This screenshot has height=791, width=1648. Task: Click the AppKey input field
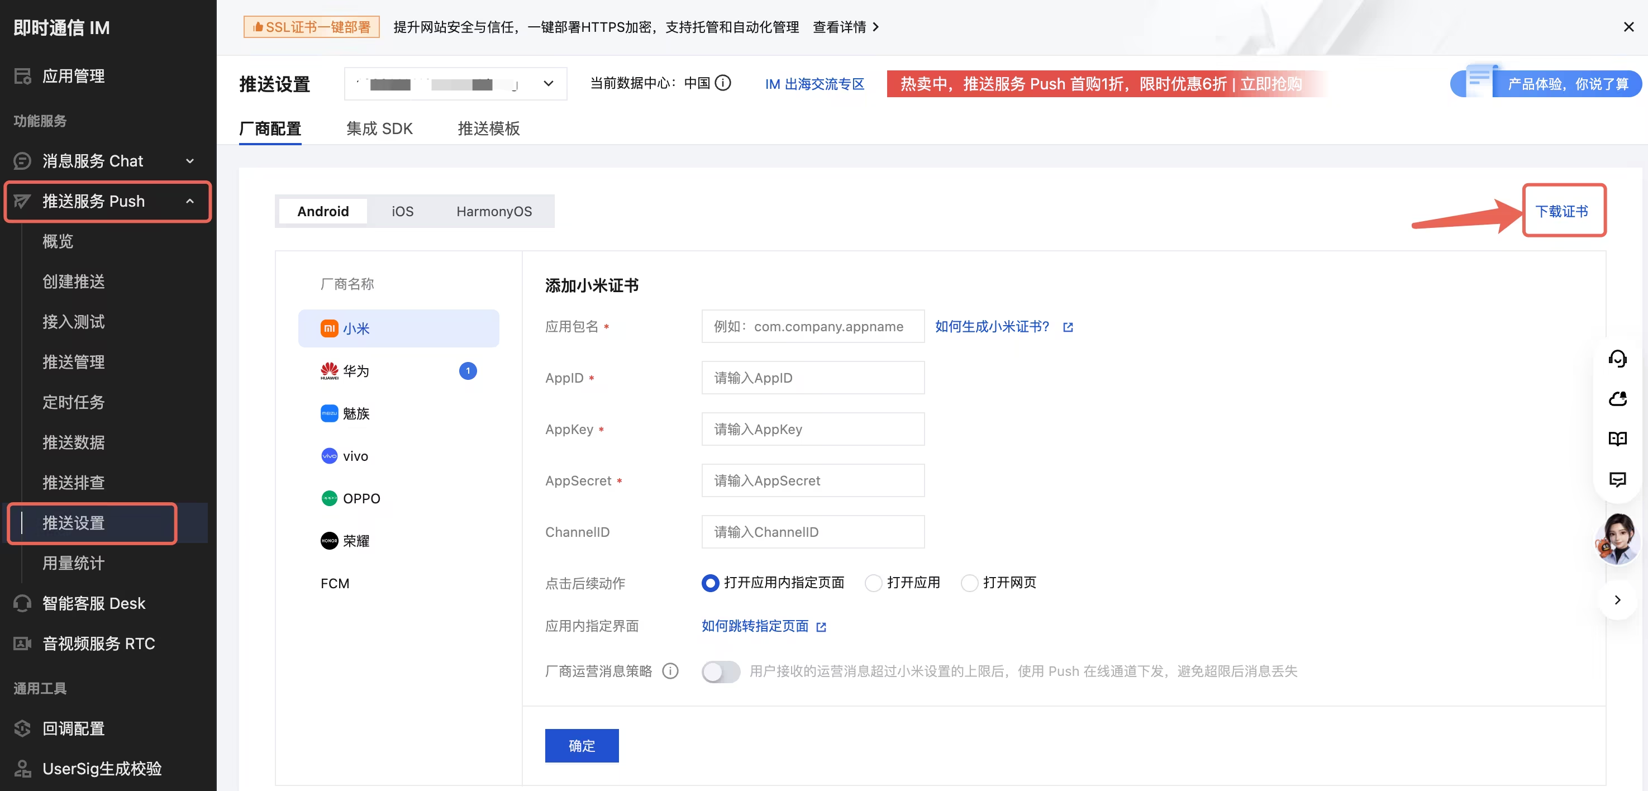(x=813, y=429)
